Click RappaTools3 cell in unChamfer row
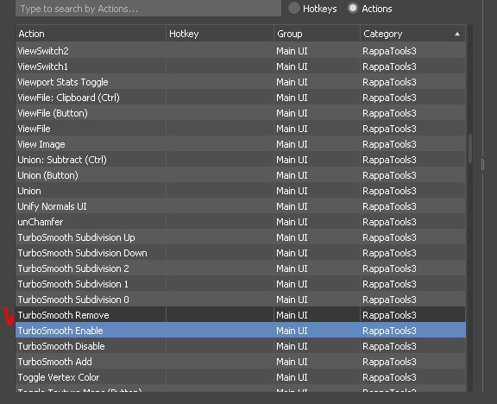 [413, 222]
